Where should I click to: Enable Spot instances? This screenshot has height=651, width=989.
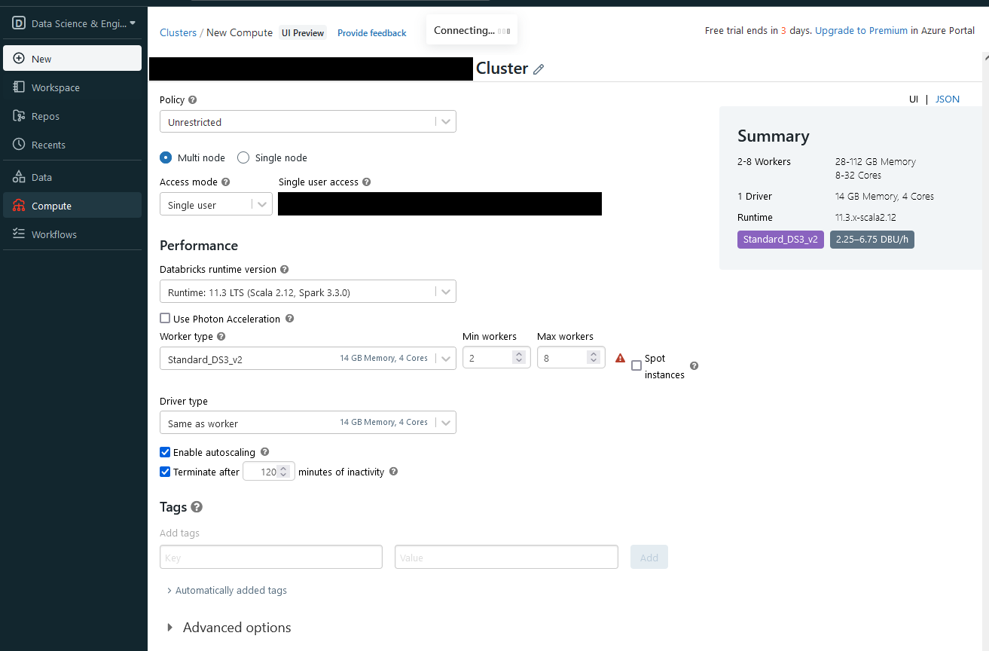(635, 366)
